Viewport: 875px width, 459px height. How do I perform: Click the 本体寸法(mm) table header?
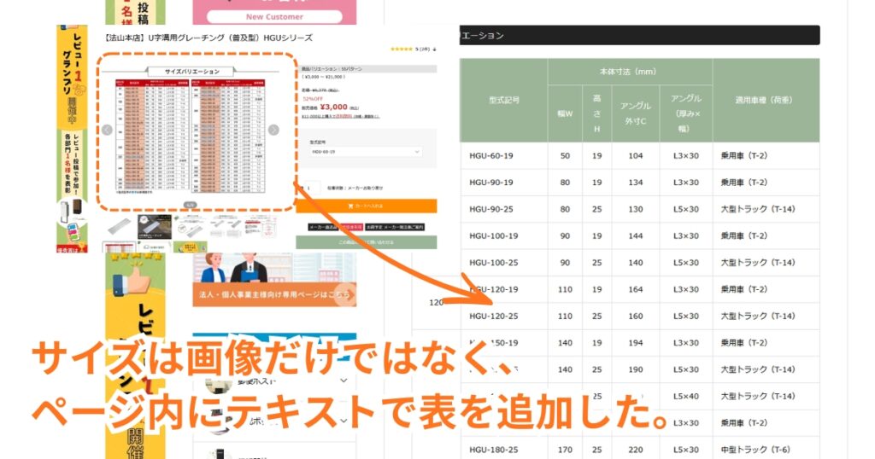[630, 72]
